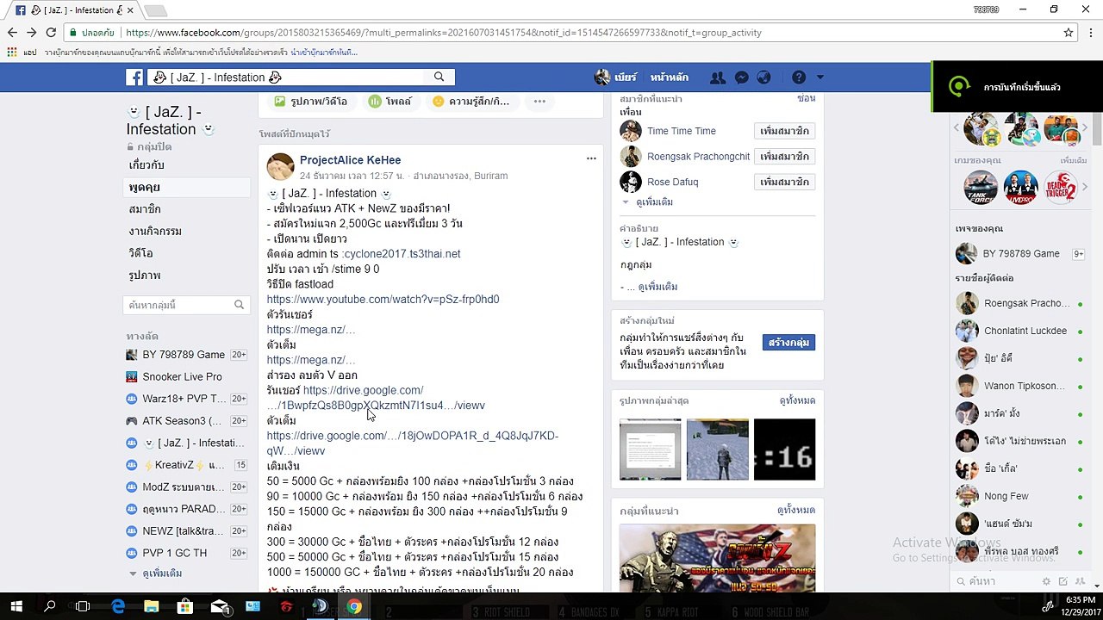
Task: Reload the page
Action: [51, 33]
